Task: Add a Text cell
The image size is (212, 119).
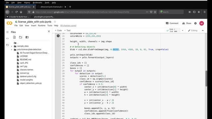Action: [67, 30]
